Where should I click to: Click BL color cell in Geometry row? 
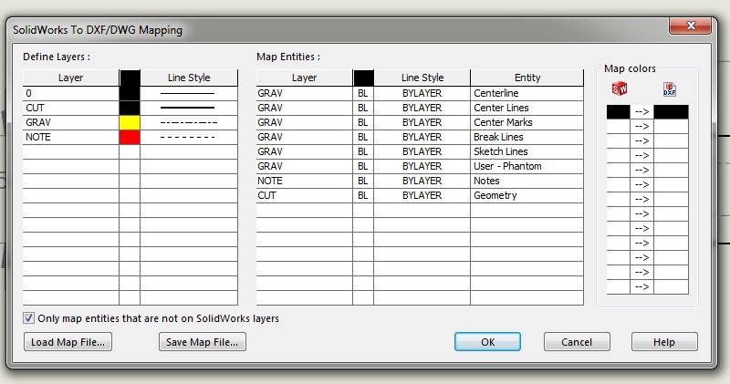point(363,195)
